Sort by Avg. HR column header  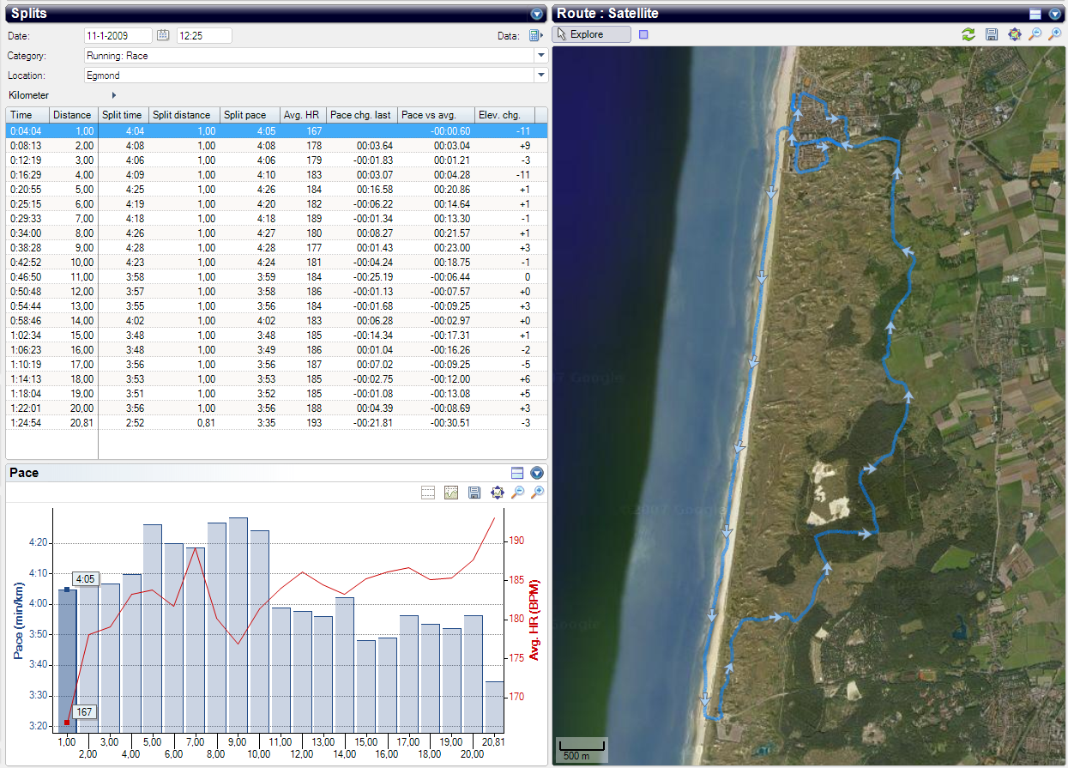[x=302, y=115]
